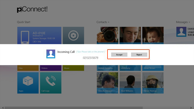Click the incoming caller avatar icon

pyautogui.click(x=51, y=54)
